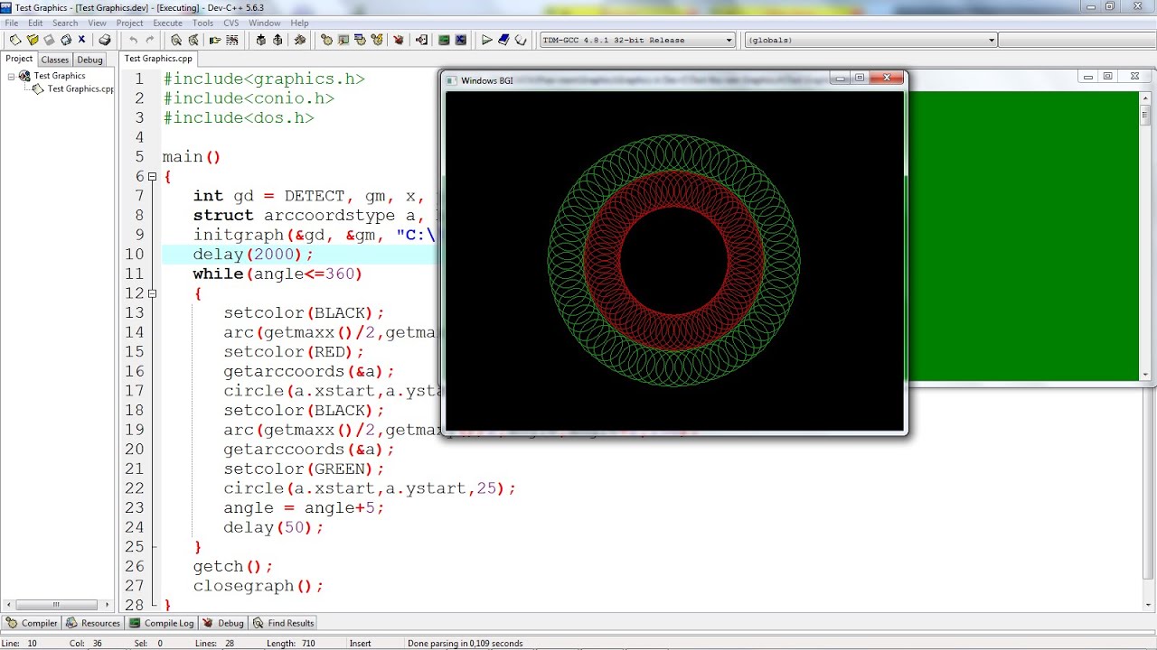Viewport: 1157px width, 650px height.
Task: Switch to the Classes sidebar tab
Action: click(x=54, y=60)
